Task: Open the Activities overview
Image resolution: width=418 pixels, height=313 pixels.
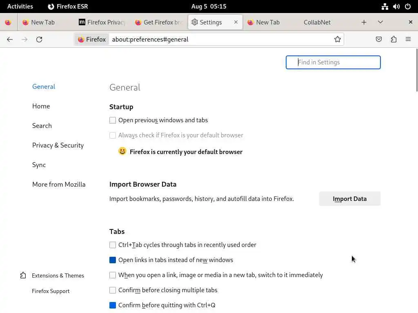Action: pyautogui.click(x=20, y=7)
